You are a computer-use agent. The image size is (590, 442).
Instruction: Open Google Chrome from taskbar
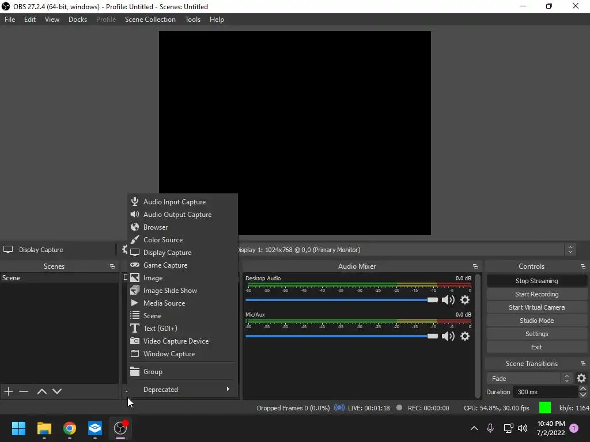[x=69, y=428]
